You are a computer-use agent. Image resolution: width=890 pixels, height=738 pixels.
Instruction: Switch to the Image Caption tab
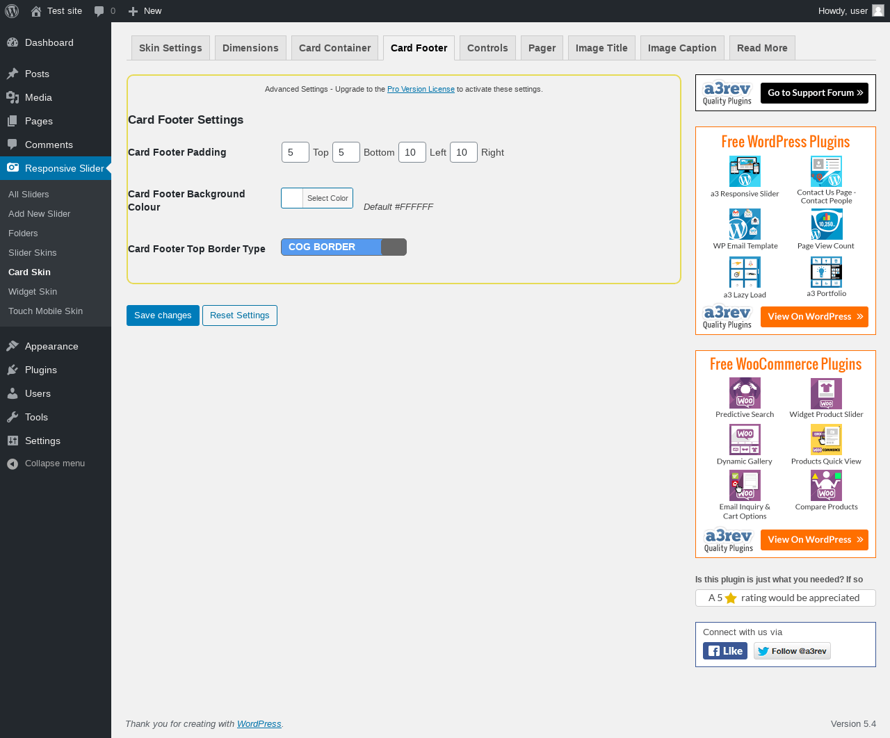(682, 48)
